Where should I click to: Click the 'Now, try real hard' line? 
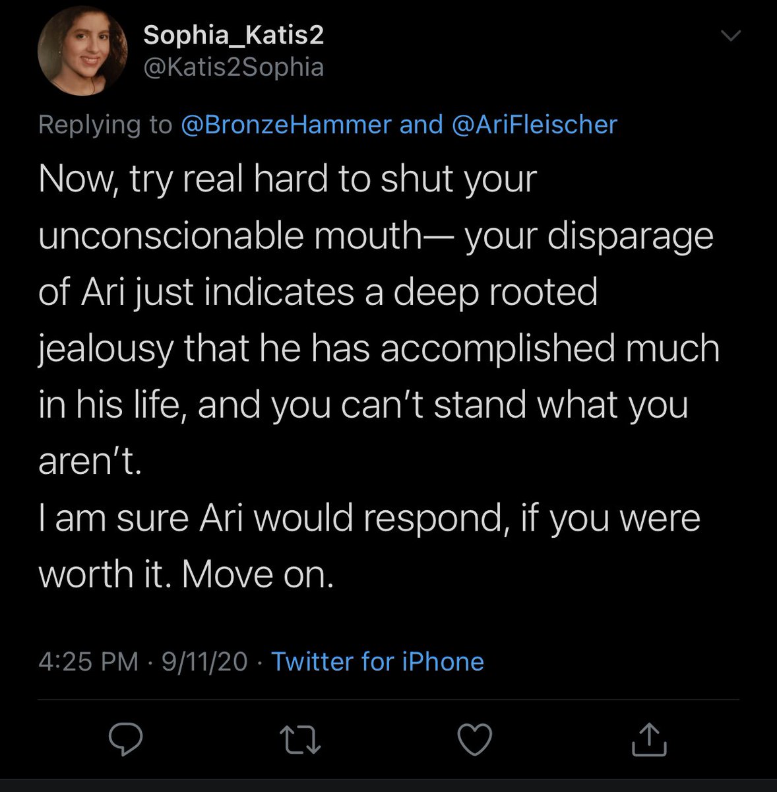[288, 180]
